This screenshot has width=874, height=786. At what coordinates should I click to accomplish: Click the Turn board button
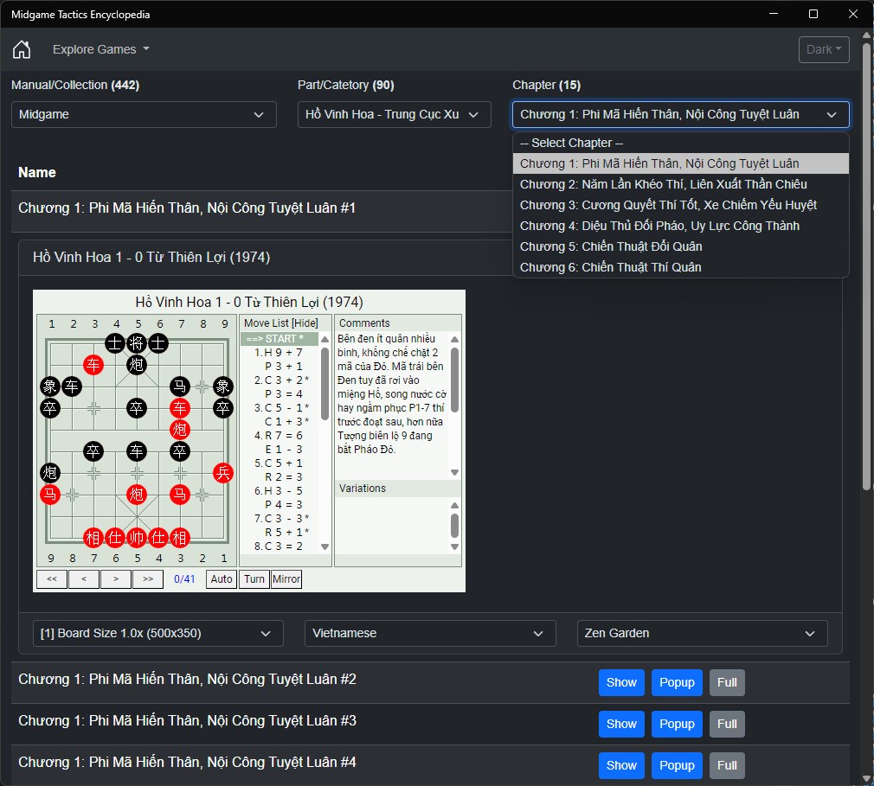click(x=254, y=578)
